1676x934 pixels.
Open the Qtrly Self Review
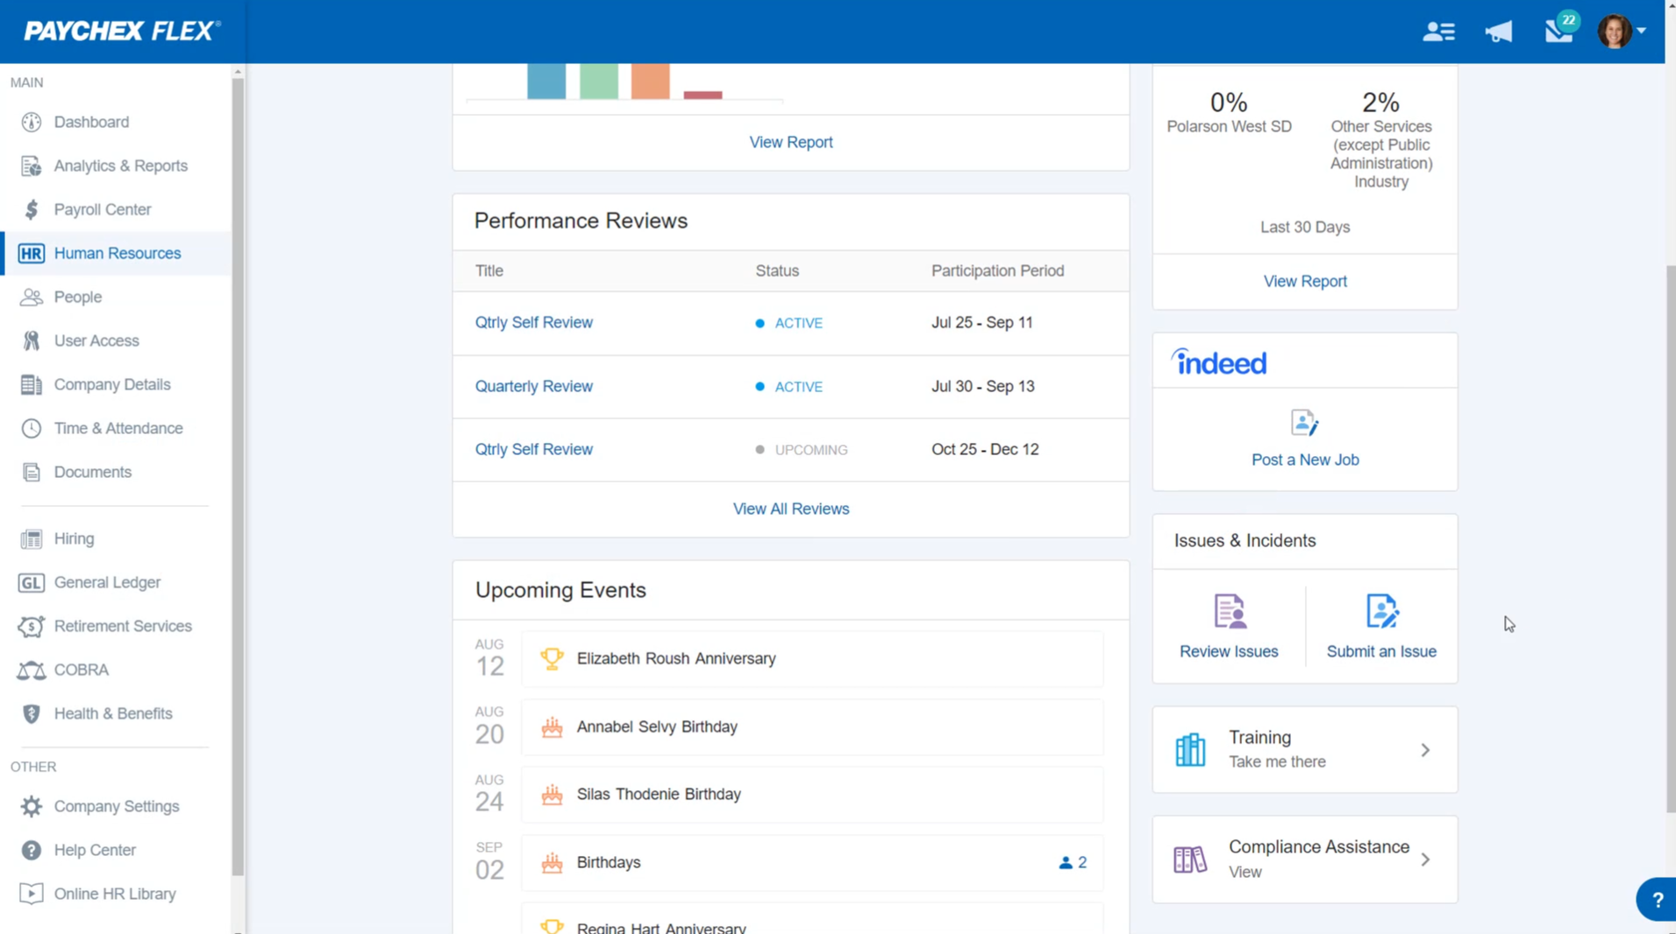pyautogui.click(x=533, y=322)
